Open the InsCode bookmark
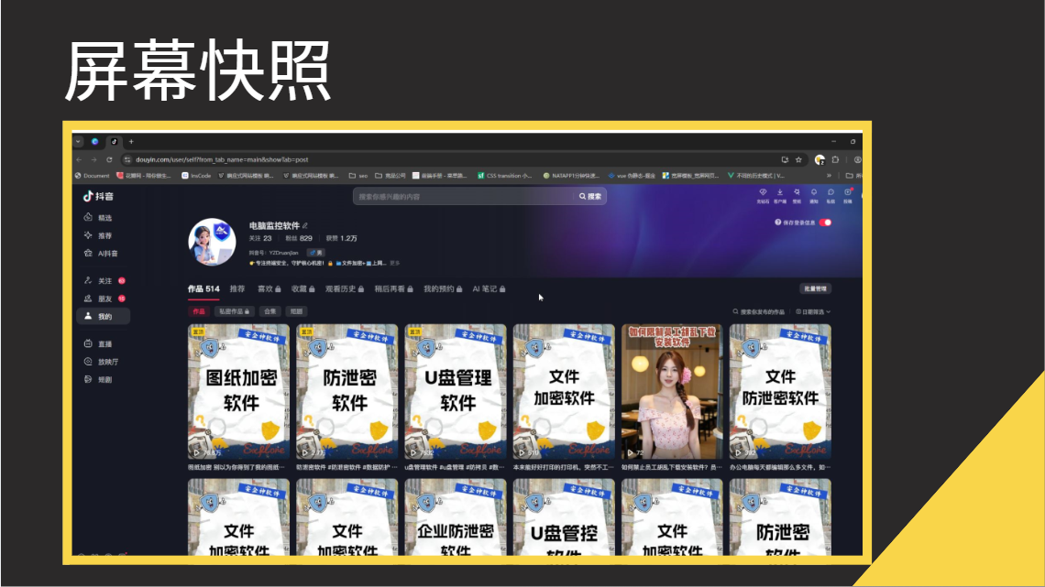 click(x=196, y=176)
